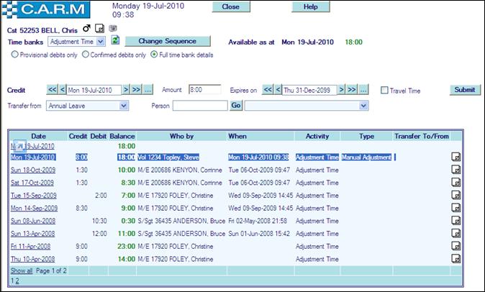Select Confirmed debits only option
This screenshot has width=485, height=292.
coord(86,54)
